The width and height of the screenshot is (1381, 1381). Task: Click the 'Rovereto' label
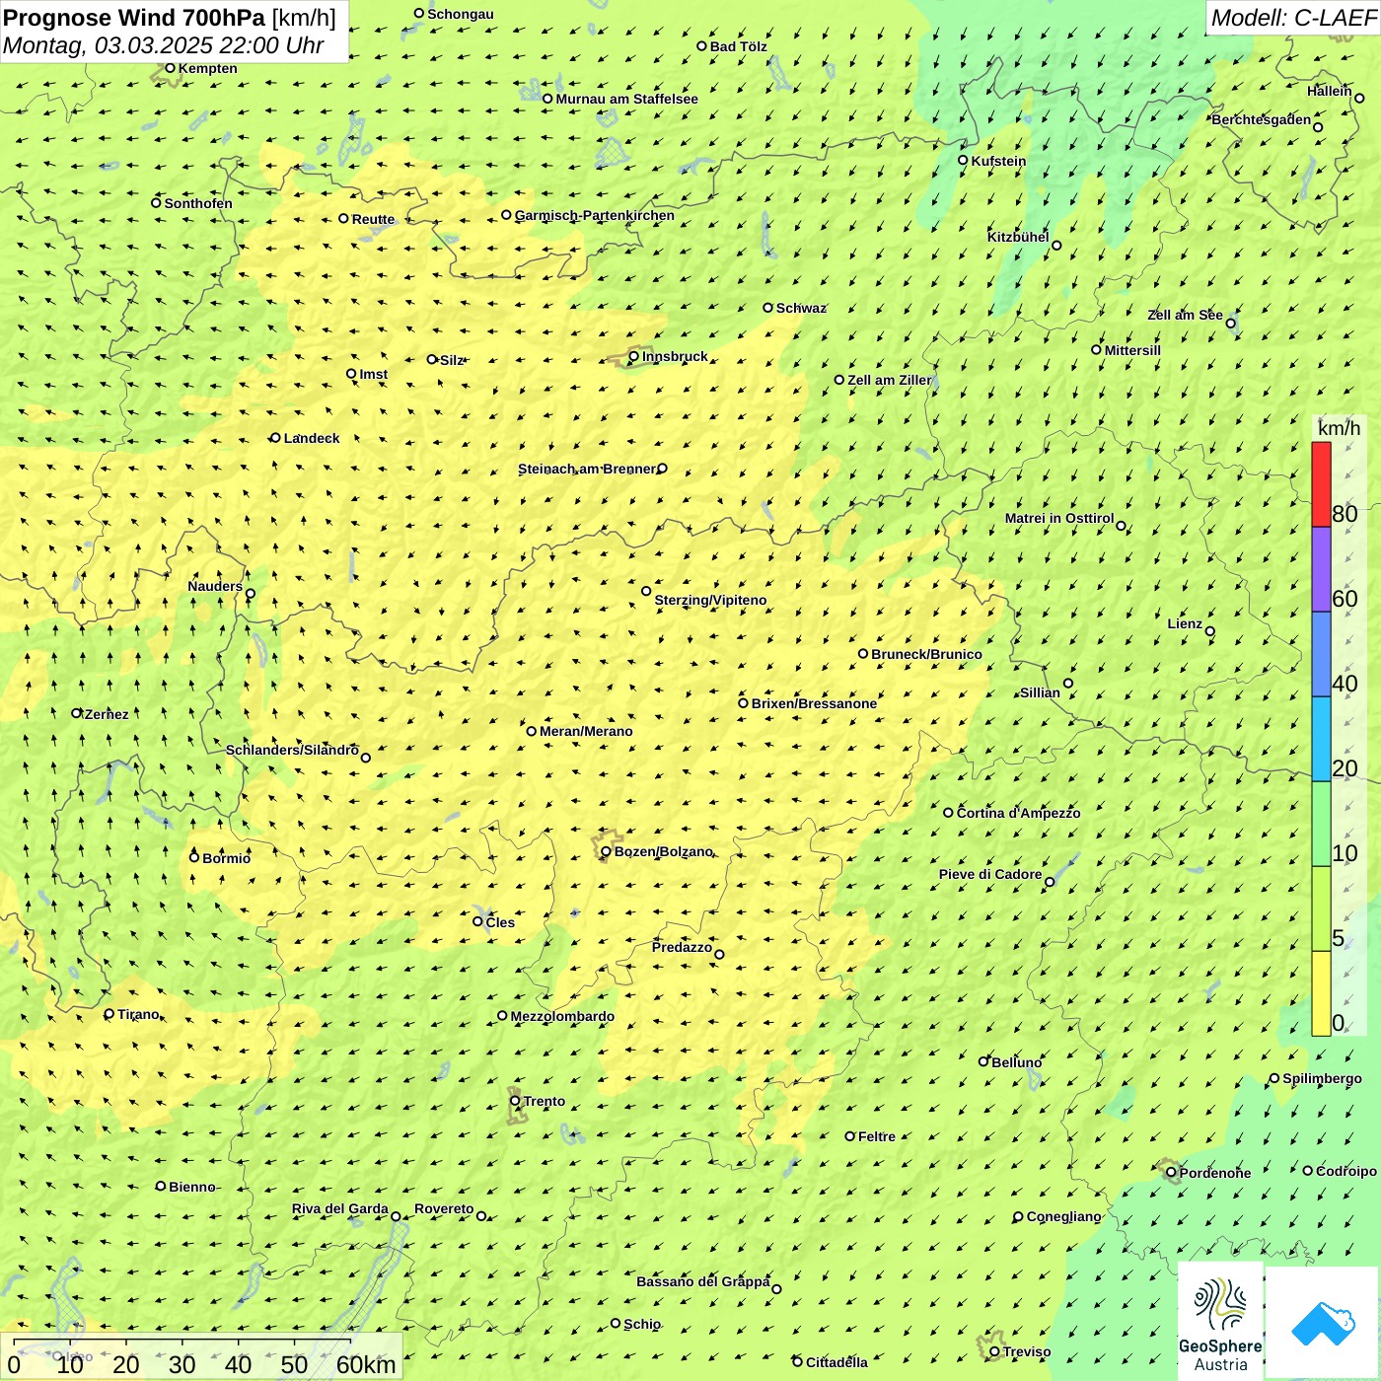tap(444, 1208)
